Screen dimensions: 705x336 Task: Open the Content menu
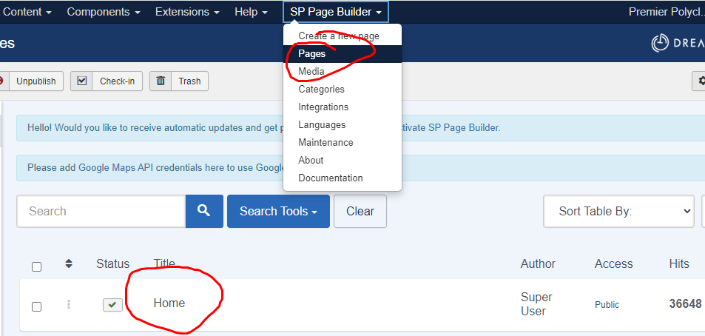[x=27, y=12]
